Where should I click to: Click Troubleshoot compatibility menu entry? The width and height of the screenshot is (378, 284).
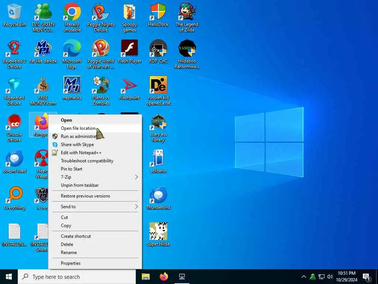pos(95,161)
